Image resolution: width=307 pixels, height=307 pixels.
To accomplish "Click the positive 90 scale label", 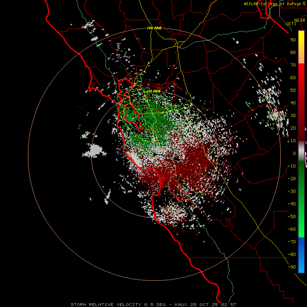I will (x=293, y=40).
